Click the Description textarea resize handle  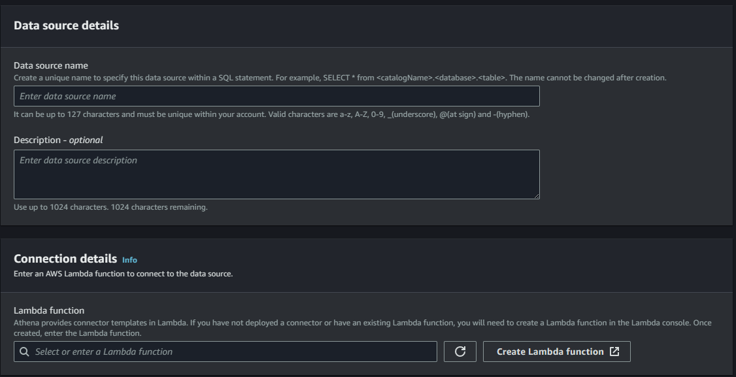click(x=535, y=195)
